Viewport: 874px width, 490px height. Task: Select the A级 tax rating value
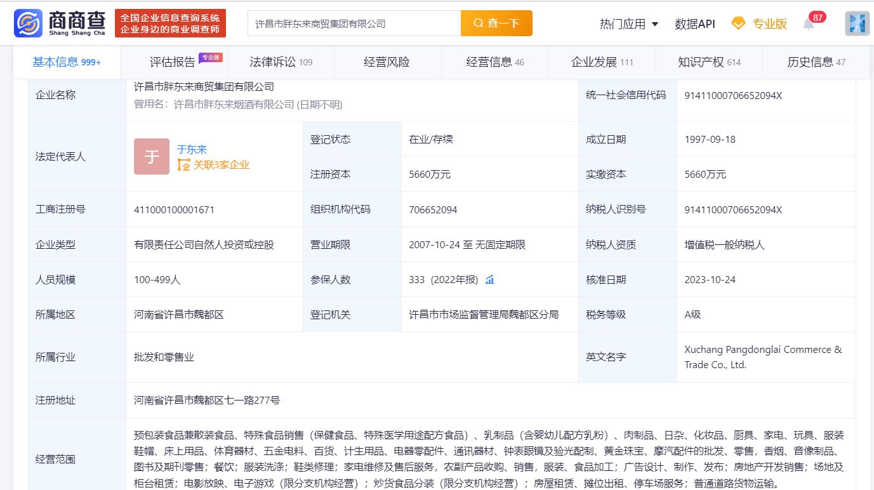tap(692, 314)
